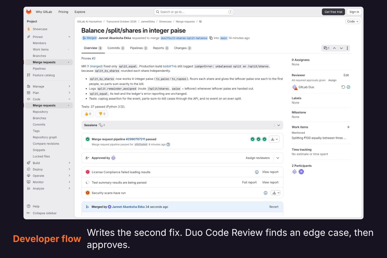Open the Code dropdown button
This screenshot has height=258, width=387.
click(353, 21)
